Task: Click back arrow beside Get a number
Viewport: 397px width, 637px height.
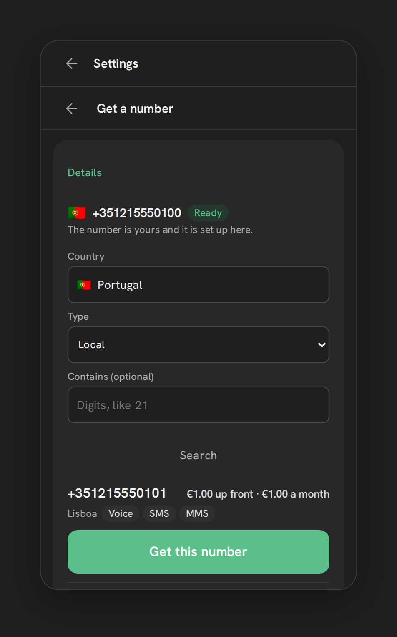Action: (72, 109)
